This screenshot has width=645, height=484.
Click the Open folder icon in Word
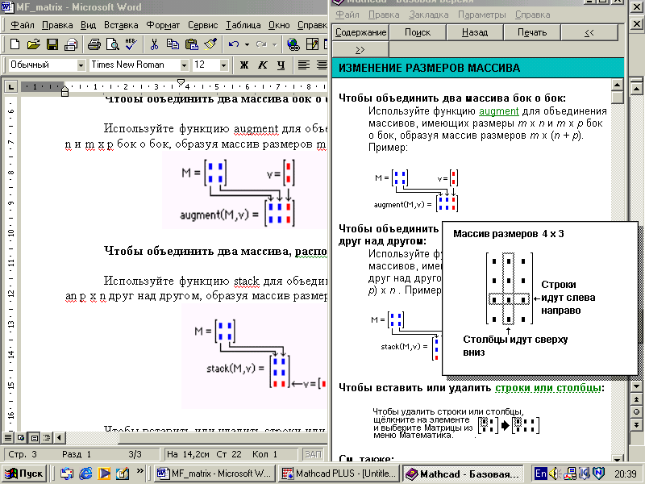(33, 44)
